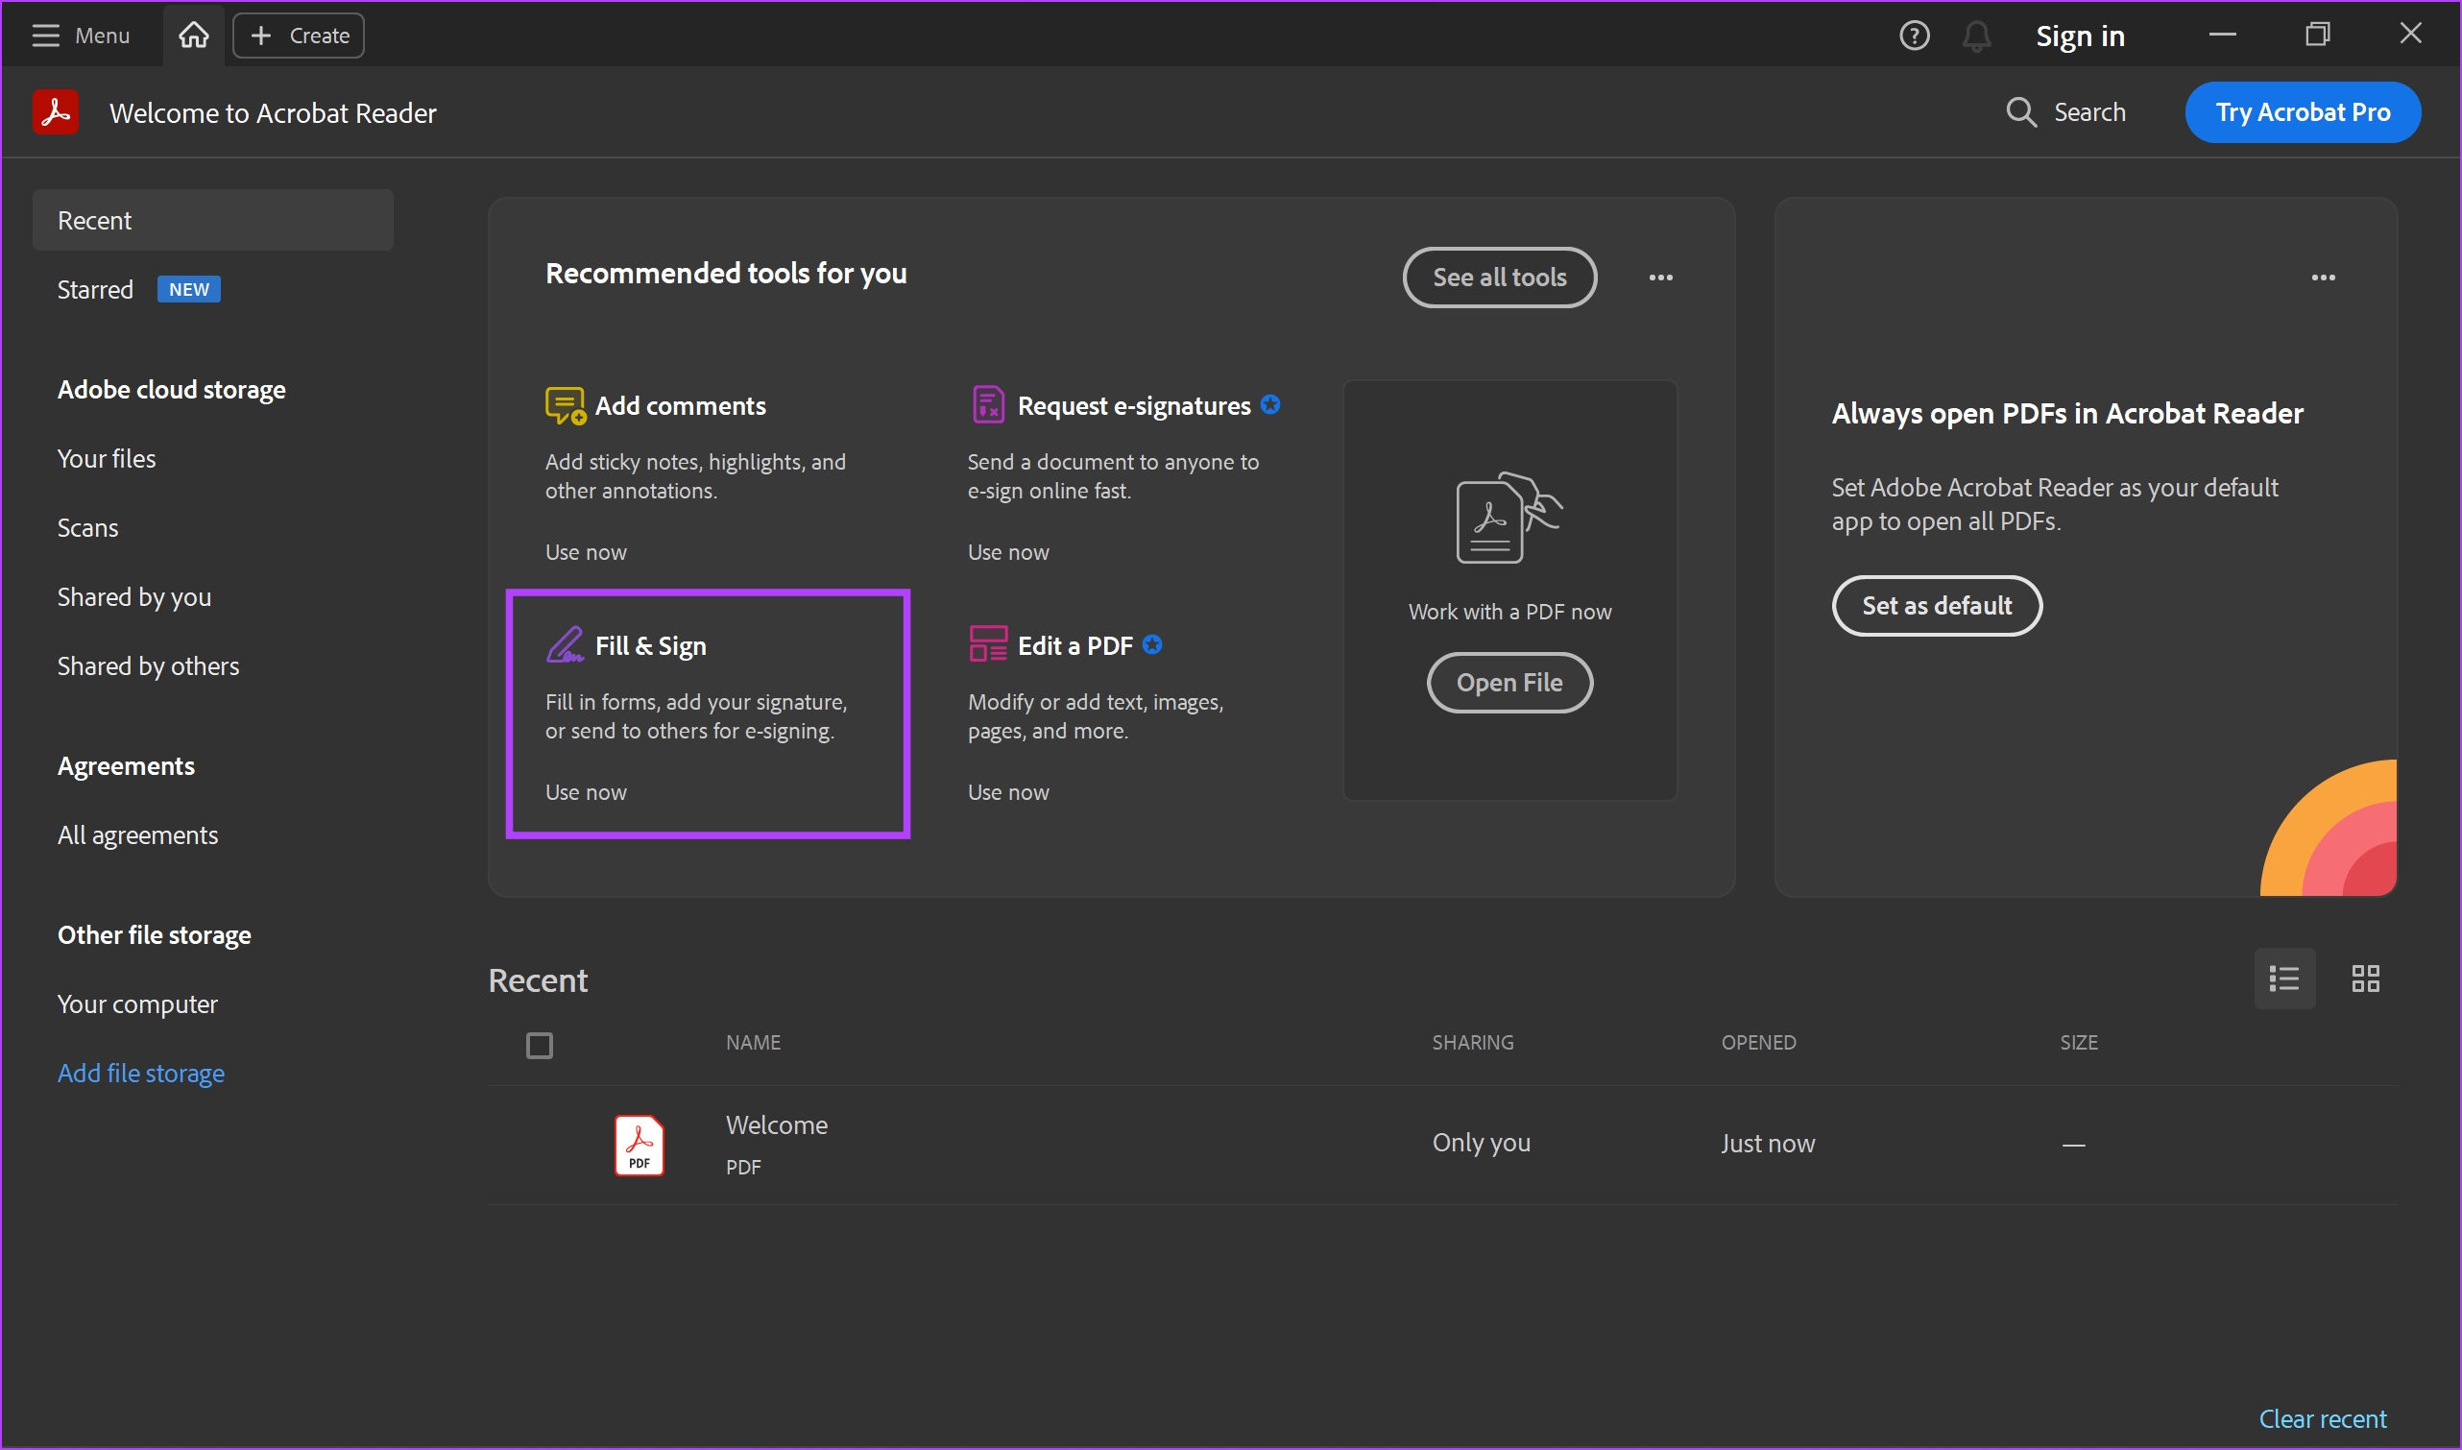This screenshot has height=1450, width=2462.
Task: Open Scans in the sidebar
Action: pos(88,527)
